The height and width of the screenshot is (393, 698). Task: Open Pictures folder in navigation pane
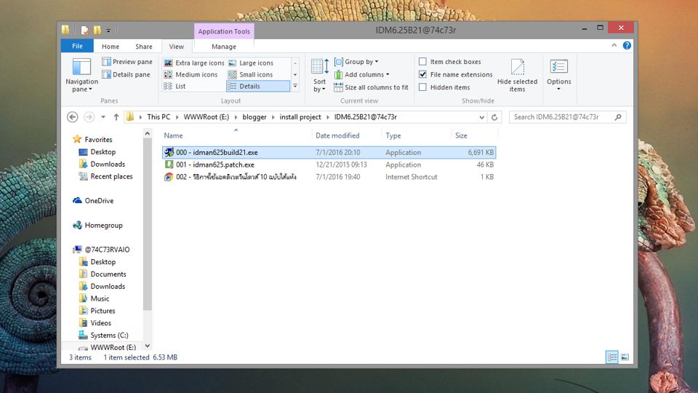click(97, 311)
